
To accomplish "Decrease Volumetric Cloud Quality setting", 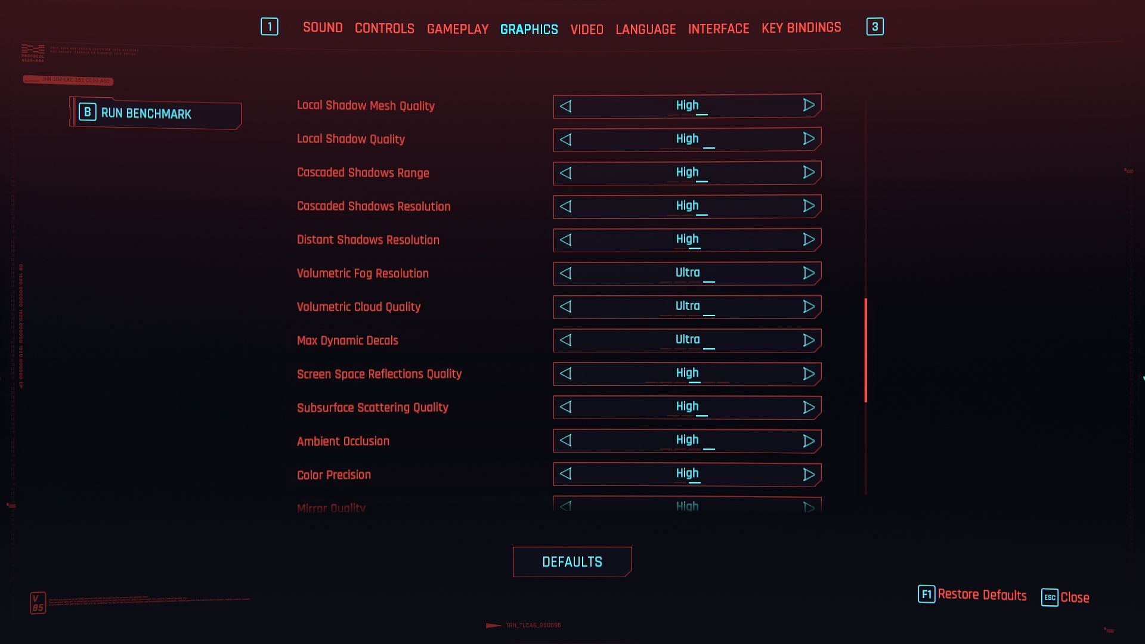I will click(x=565, y=306).
